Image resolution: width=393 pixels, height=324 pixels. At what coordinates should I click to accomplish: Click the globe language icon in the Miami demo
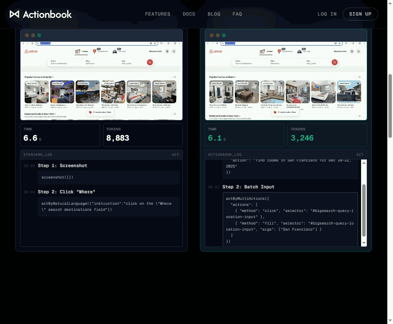click(352, 51)
